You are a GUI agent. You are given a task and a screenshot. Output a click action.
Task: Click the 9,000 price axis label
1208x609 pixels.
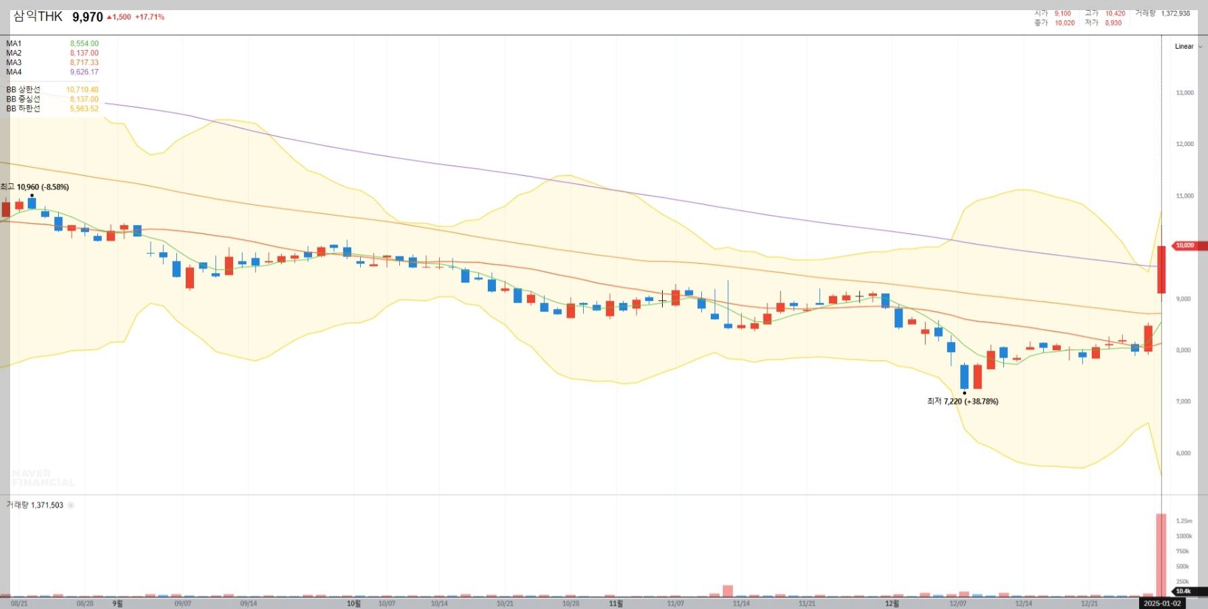(1184, 299)
